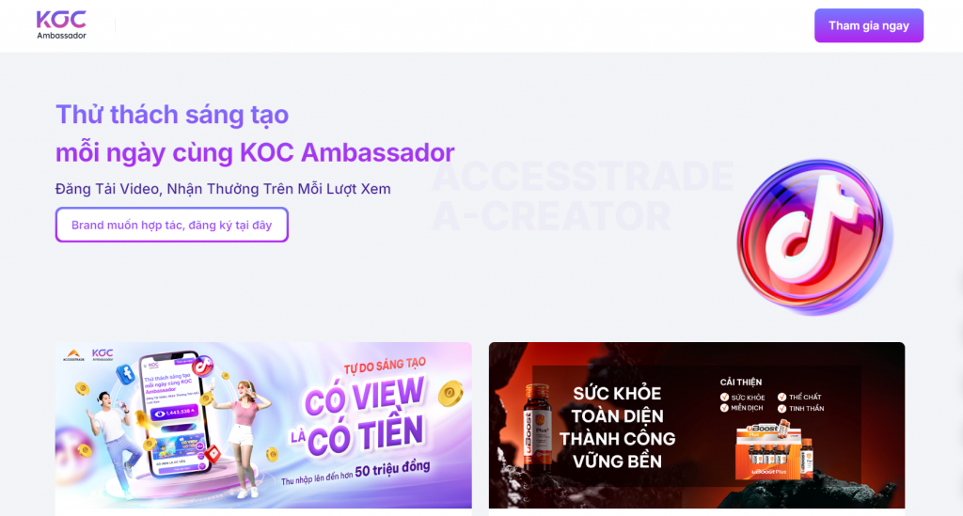Open the Có View Là Có Tiền banner

tap(263, 425)
